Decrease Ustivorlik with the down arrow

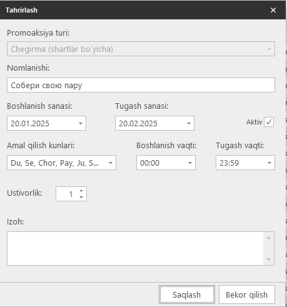coord(81,197)
